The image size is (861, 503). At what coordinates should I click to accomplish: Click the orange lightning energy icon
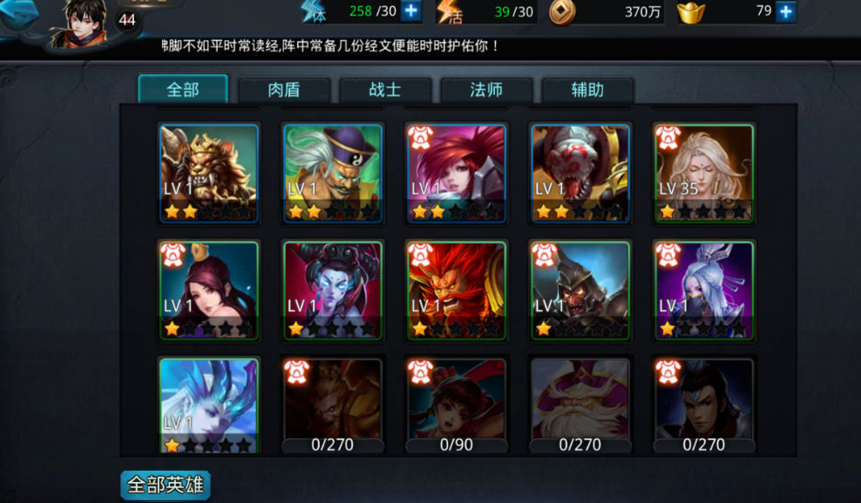450,11
